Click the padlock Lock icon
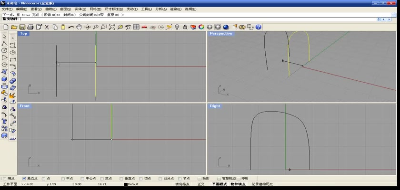400x190 pixels. [185, 27]
